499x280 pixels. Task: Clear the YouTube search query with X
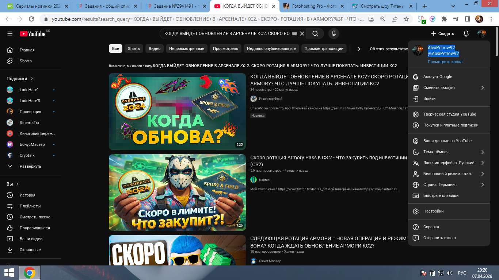click(302, 34)
